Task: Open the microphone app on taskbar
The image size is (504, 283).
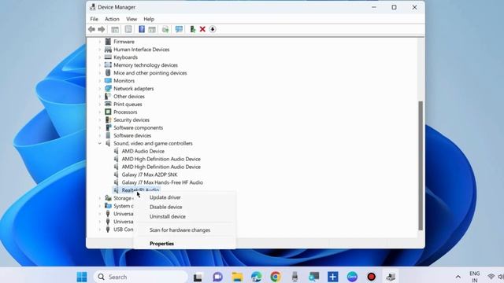Action: [295, 277]
